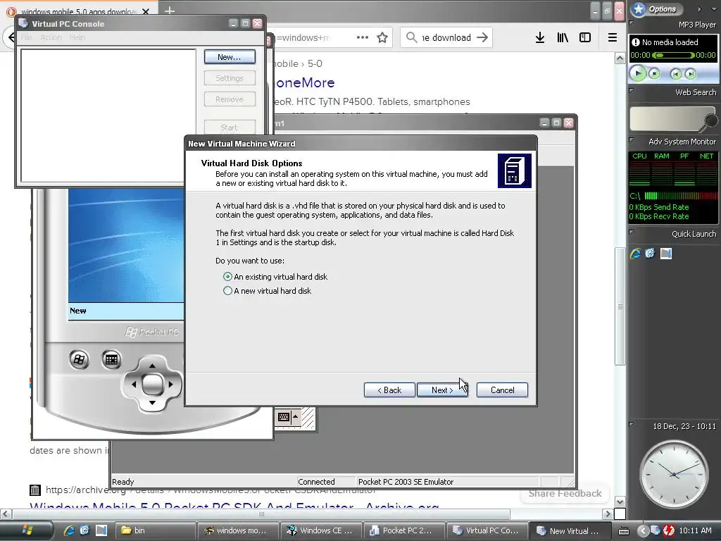
Task: Tap 'New' on the Pocket PC screen
Action: point(77,311)
